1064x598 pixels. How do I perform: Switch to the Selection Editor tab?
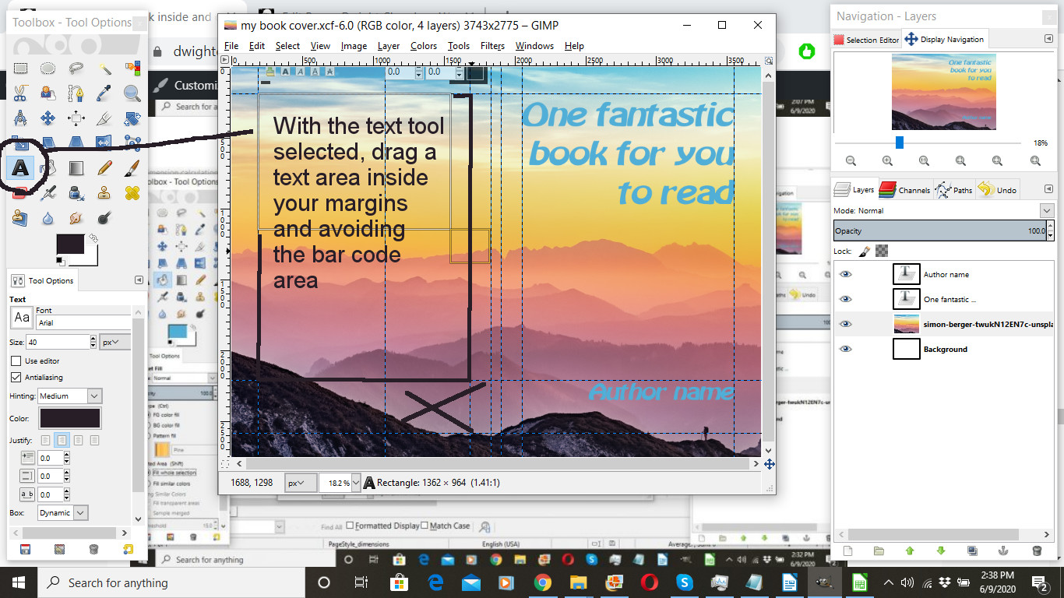[866, 40]
